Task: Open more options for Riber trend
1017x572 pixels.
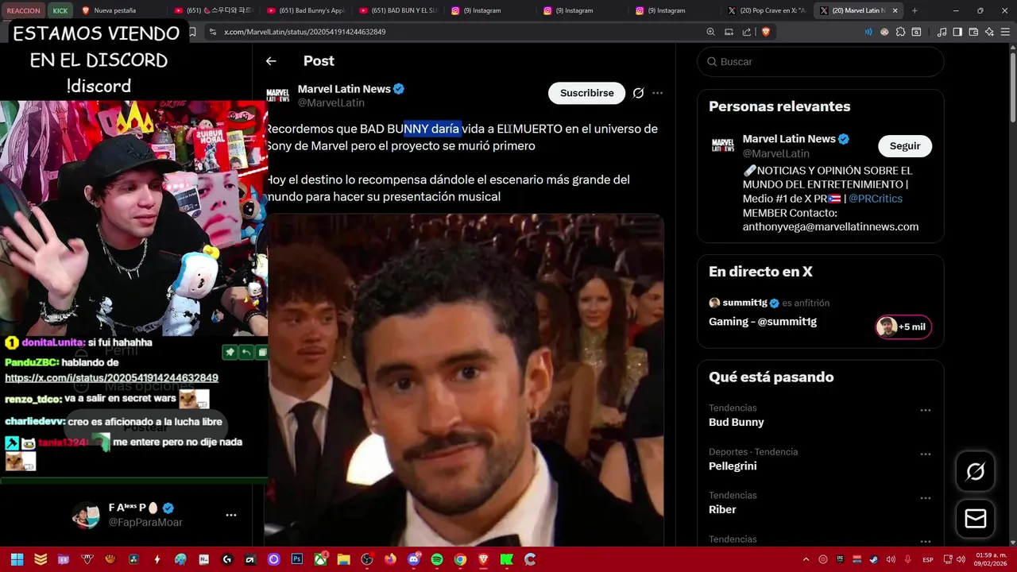Action: (925, 498)
